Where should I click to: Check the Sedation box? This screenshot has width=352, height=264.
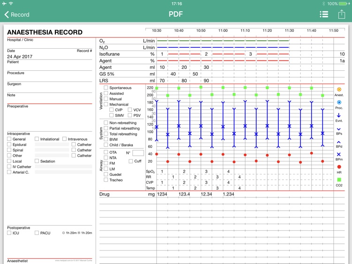pos(37,161)
